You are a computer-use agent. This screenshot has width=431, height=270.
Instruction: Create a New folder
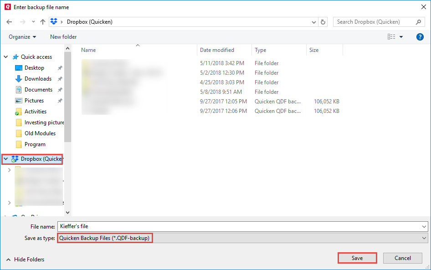pyautogui.click(x=63, y=37)
